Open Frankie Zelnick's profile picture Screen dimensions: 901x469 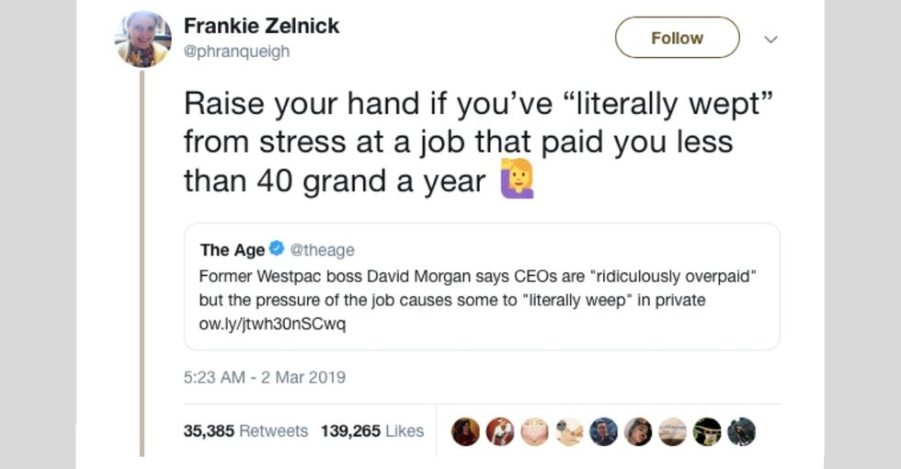coord(143,40)
